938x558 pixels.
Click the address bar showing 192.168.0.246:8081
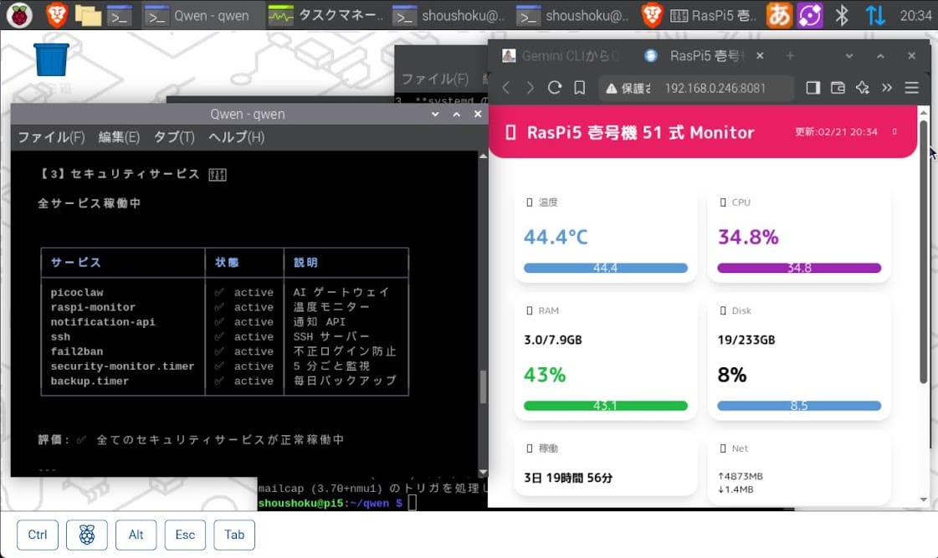(715, 88)
